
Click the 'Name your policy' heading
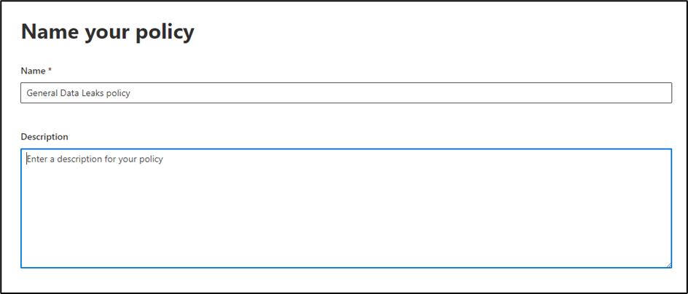coord(108,32)
